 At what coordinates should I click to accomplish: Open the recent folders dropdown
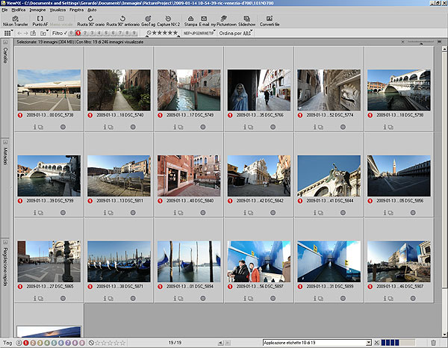pos(44,33)
